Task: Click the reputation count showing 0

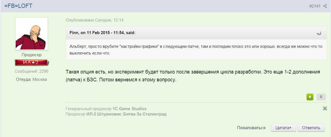Action: click(321, 97)
